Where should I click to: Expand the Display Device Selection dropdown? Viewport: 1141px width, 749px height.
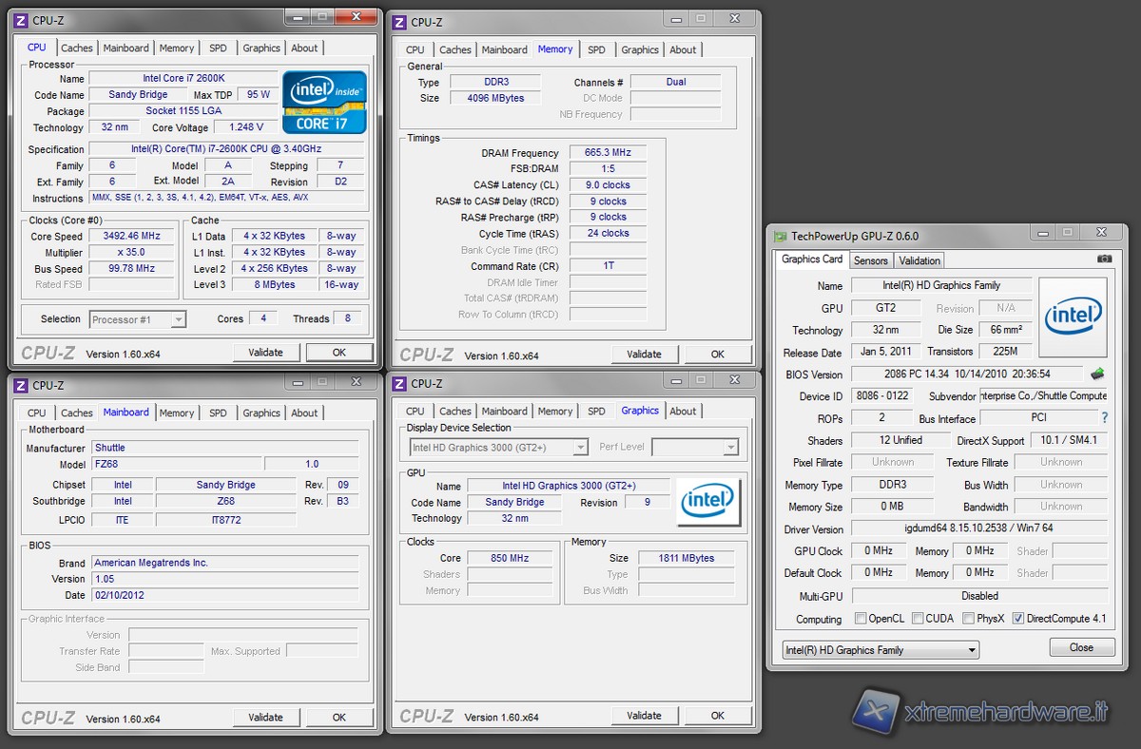click(x=499, y=448)
